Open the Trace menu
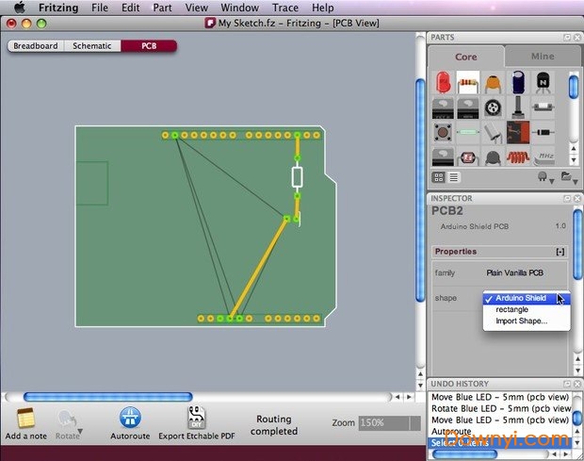 (285, 8)
